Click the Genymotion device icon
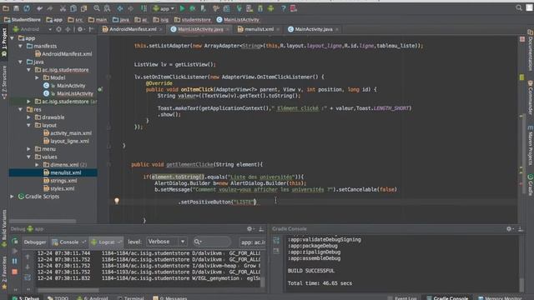534x300 pixels. click(294, 8)
